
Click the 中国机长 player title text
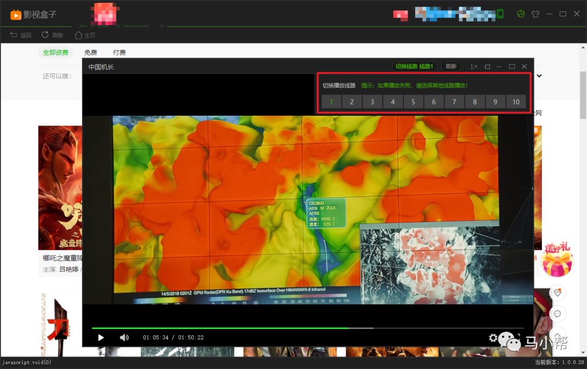coord(101,67)
